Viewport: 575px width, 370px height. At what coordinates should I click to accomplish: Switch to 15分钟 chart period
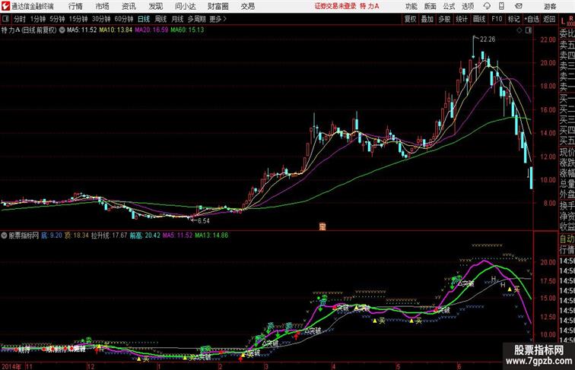[78, 19]
